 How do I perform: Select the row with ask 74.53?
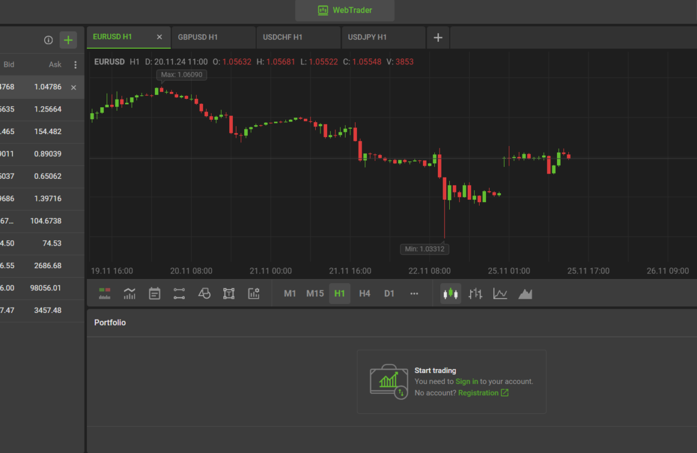(x=42, y=243)
